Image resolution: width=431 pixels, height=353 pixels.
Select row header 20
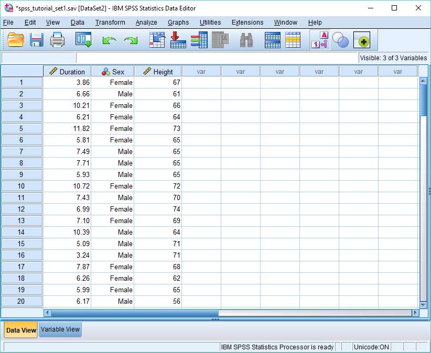click(21, 301)
